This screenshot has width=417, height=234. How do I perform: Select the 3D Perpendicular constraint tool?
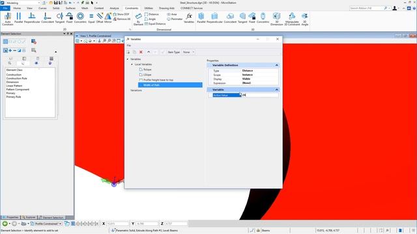pyautogui.click(x=214, y=18)
